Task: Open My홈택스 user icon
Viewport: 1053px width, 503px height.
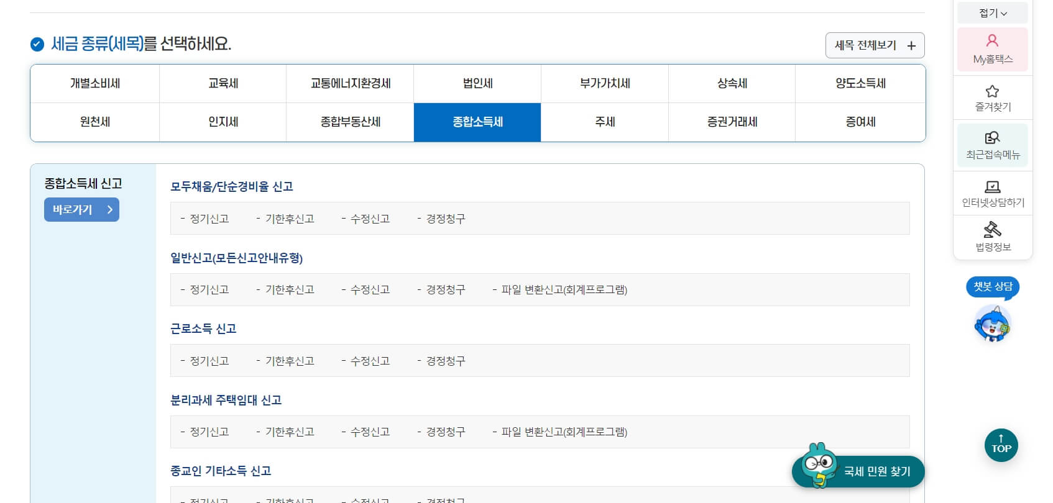Action: (x=992, y=41)
